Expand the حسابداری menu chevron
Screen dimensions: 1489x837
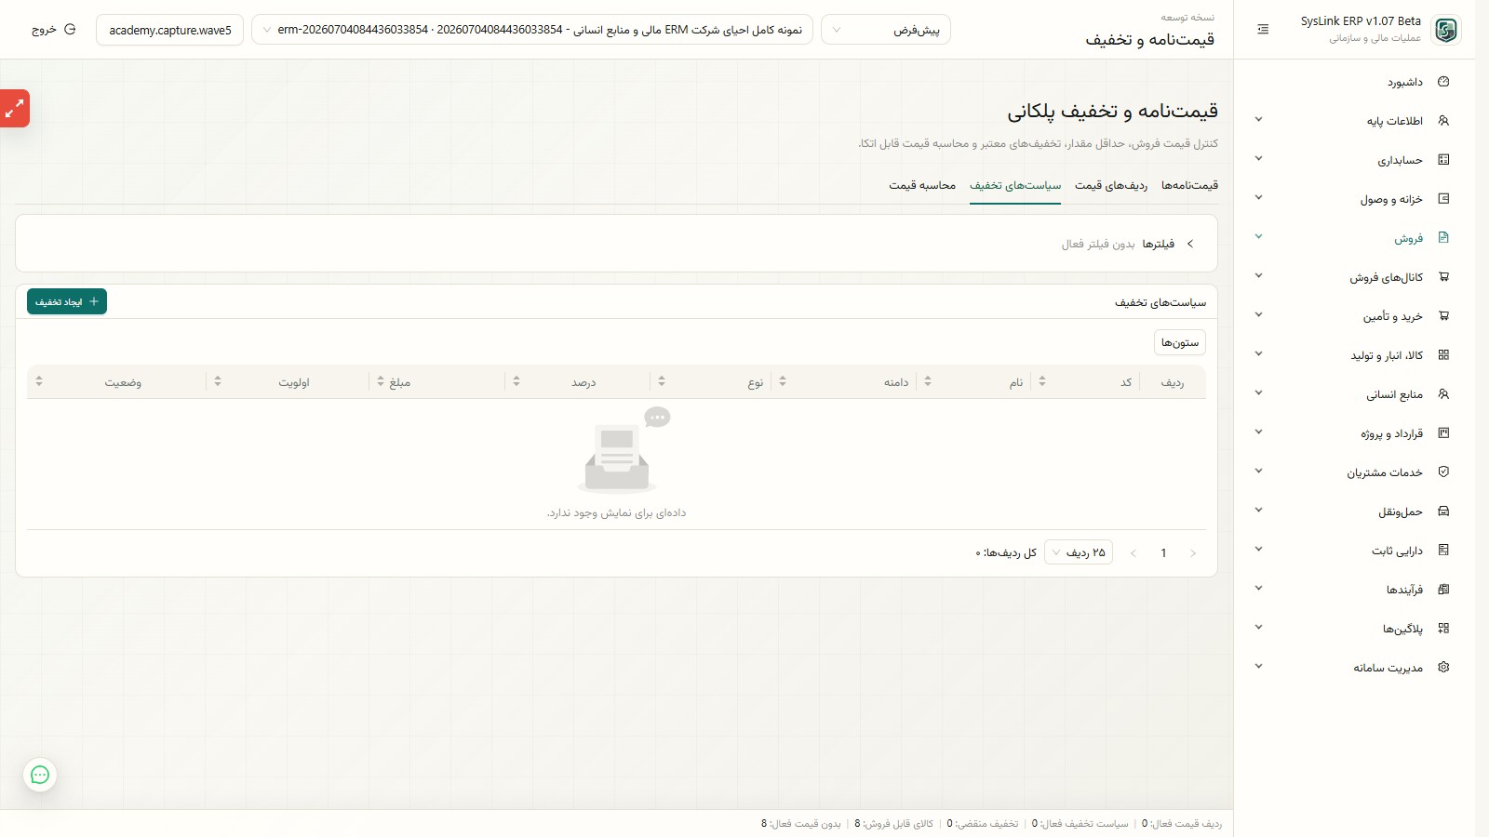click(x=1258, y=159)
